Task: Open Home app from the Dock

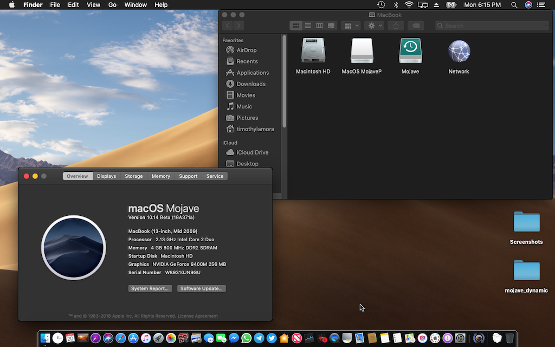Action: (x=284, y=338)
